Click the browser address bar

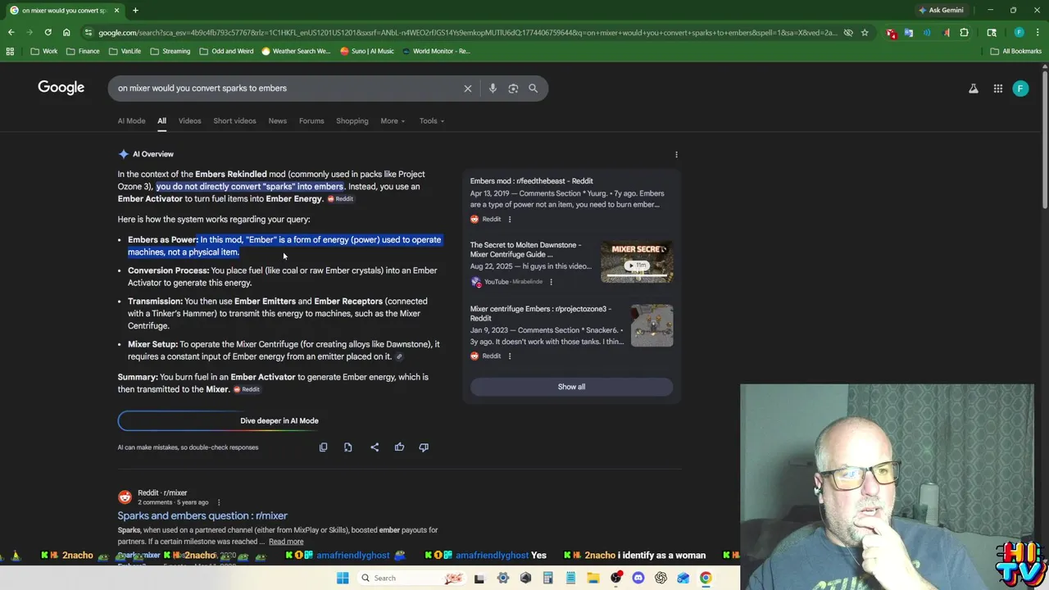coord(467,33)
